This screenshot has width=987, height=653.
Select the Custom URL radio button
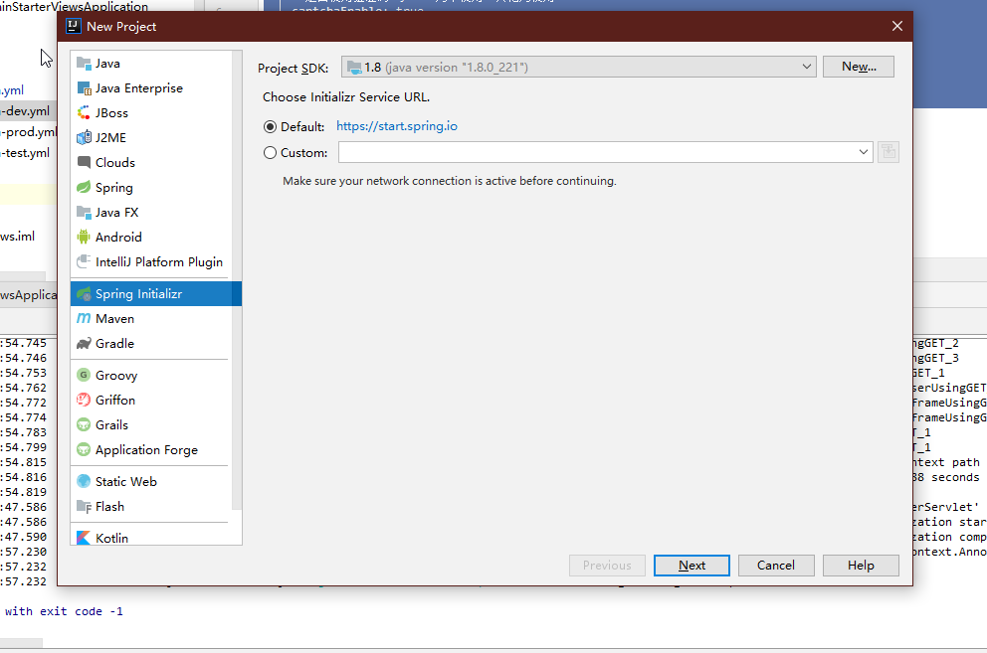coord(270,153)
